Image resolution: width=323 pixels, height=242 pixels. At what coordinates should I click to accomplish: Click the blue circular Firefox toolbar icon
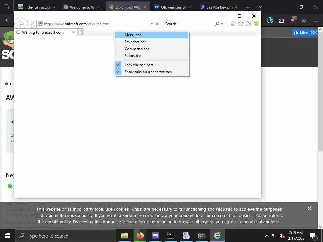pos(270,20)
